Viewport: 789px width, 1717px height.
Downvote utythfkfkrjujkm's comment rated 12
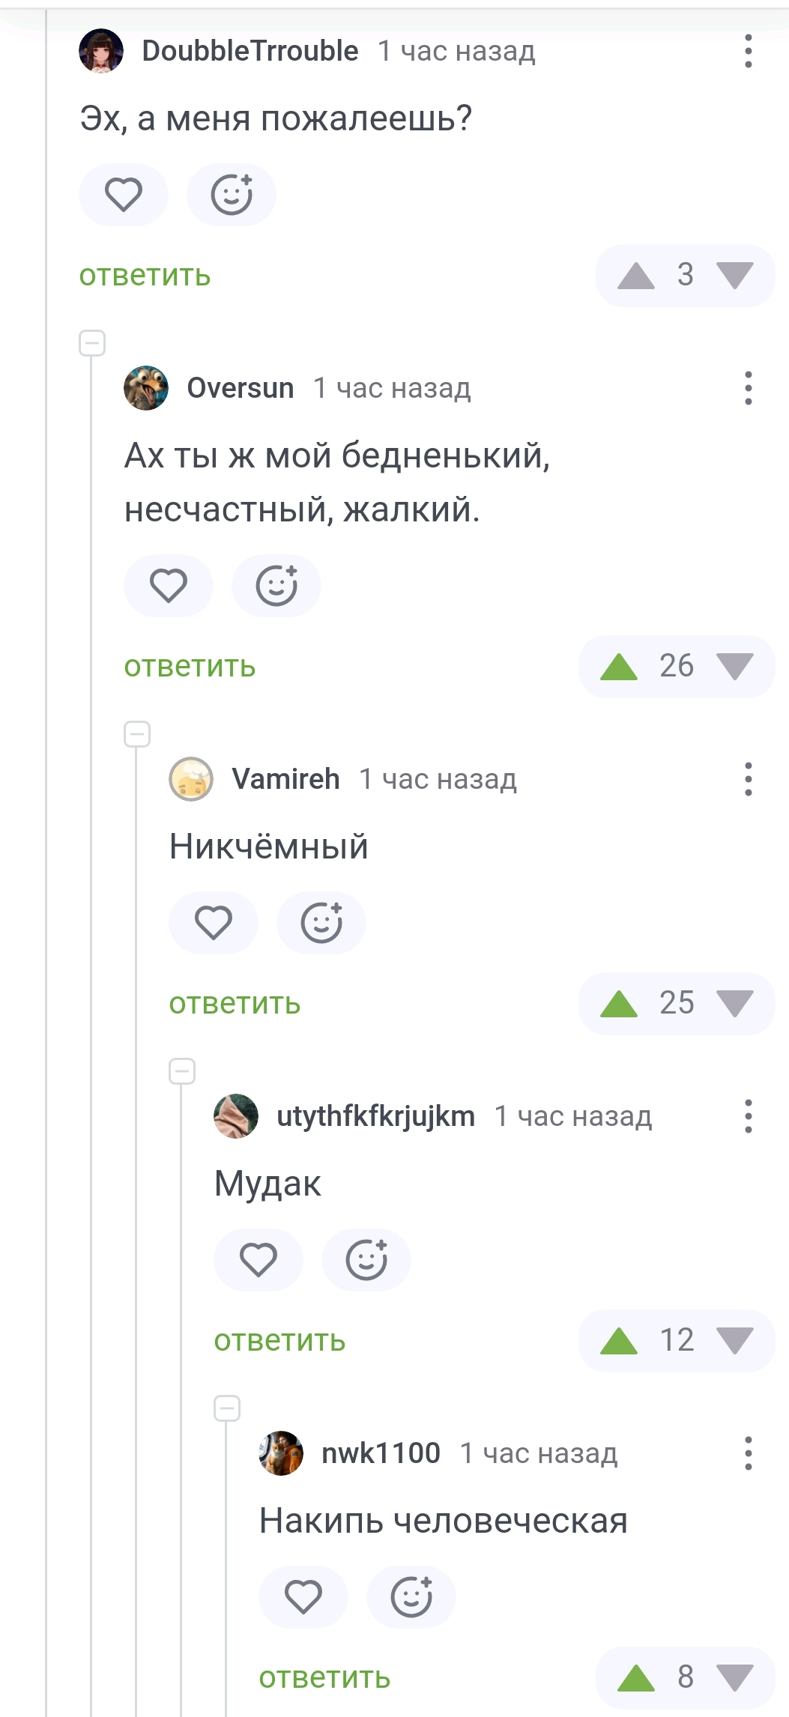[734, 1341]
